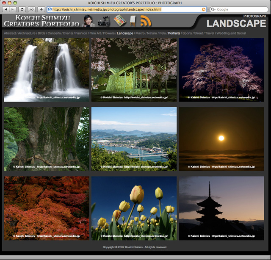271x260 pixels.
Task: Click the browser back arrow button
Action: (x=6, y=9)
